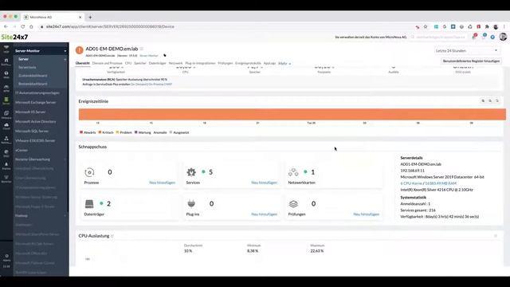Open the red notification badge icon in header
Viewport: 510px width, 287px height.
[x=475, y=37]
